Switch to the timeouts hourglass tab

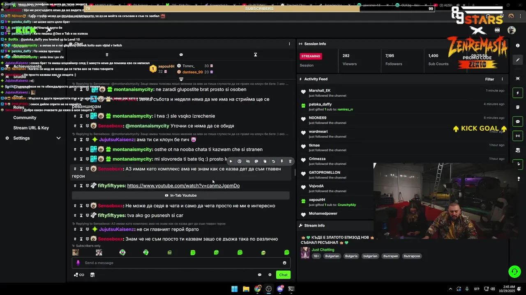(255, 54)
